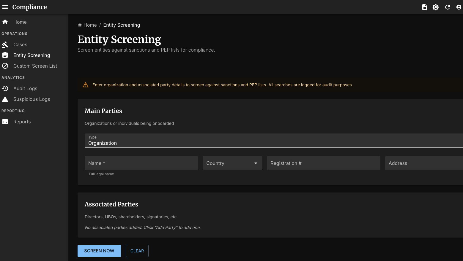
Task: Click the breadcrumb home icon
Action: pyautogui.click(x=80, y=25)
